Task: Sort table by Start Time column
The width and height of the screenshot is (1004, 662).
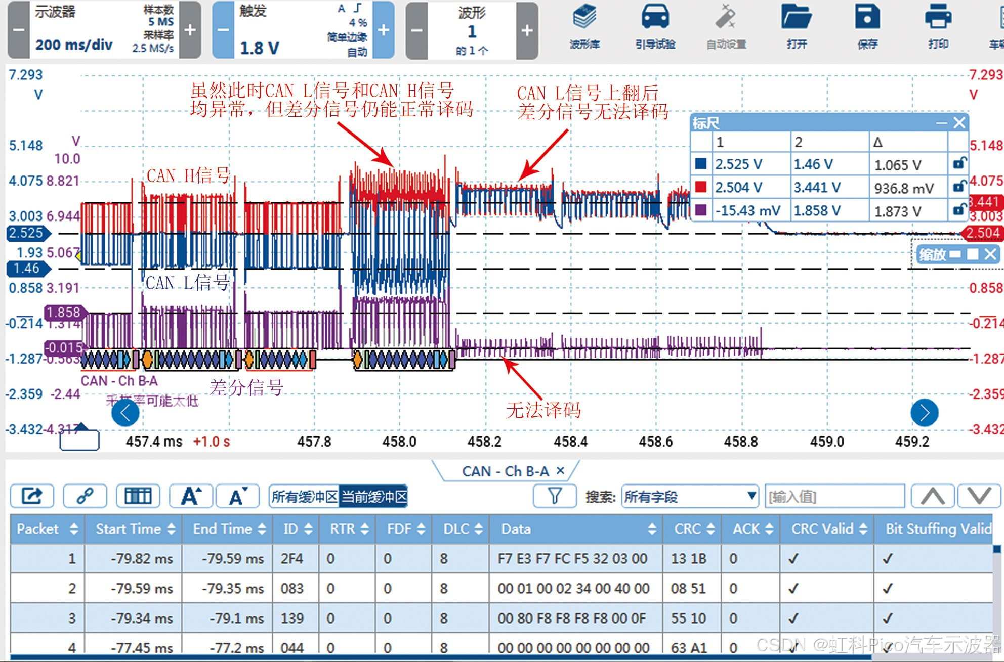Action: tap(172, 529)
